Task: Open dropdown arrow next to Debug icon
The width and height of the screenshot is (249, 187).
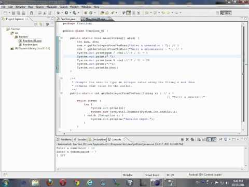Action: click(62, 13)
